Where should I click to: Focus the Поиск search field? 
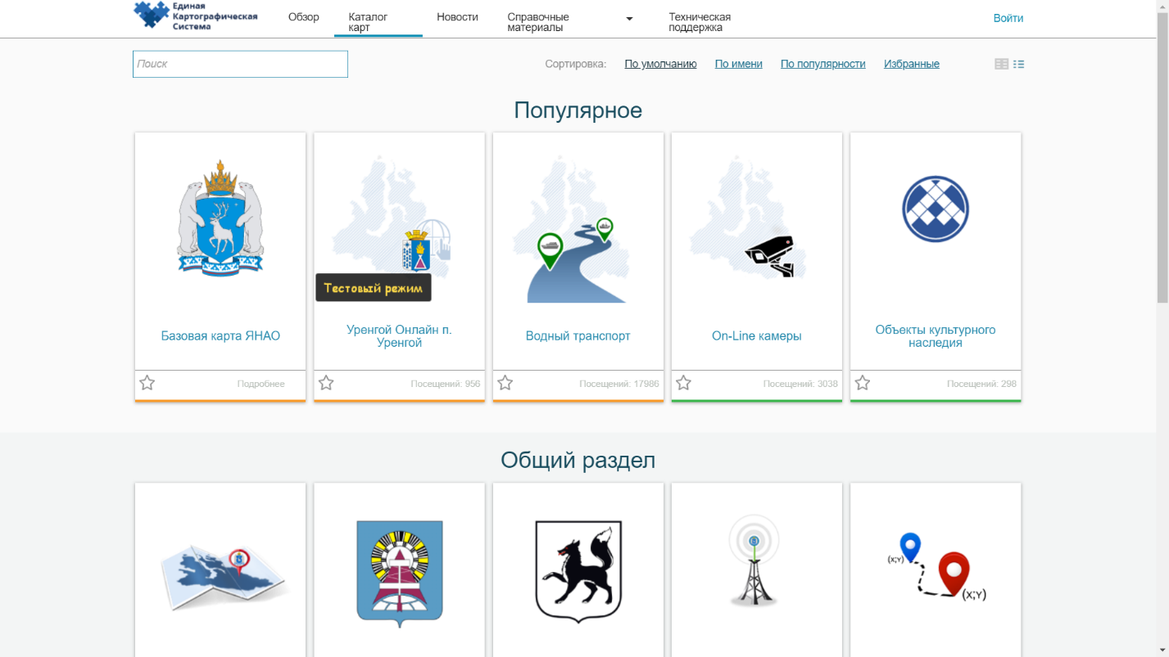click(x=240, y=64)
